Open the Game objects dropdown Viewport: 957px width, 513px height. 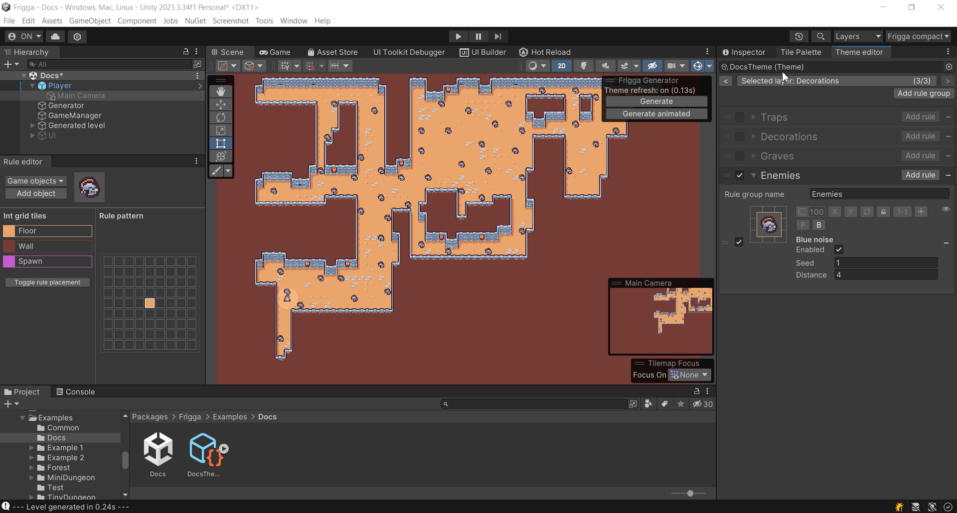(x=35, y=181)
